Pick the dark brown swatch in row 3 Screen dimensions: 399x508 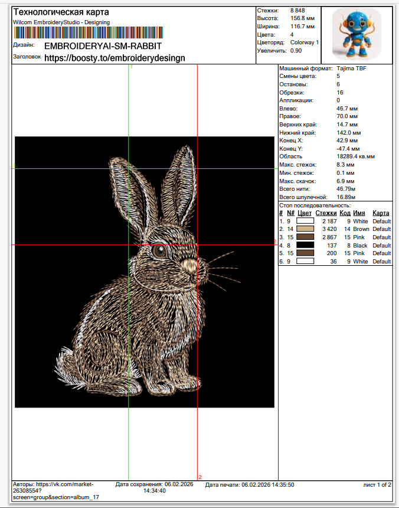click(305, 237)
